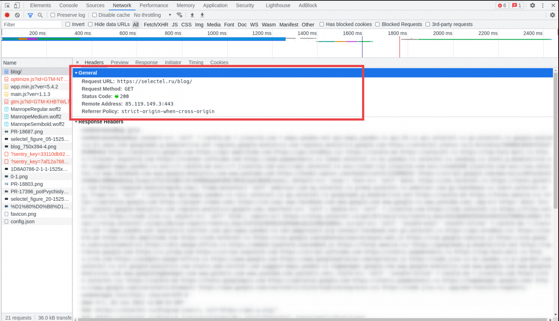Screen dimensions: 559x321
Task: Open the Timing tab
Action: point(196,62)
